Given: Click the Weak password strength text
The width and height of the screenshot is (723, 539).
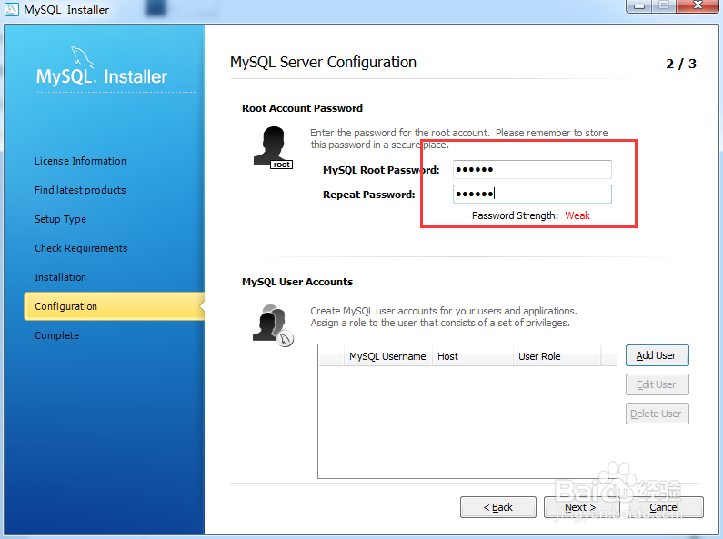Looking at the screenshot, I should coord(577,215).
